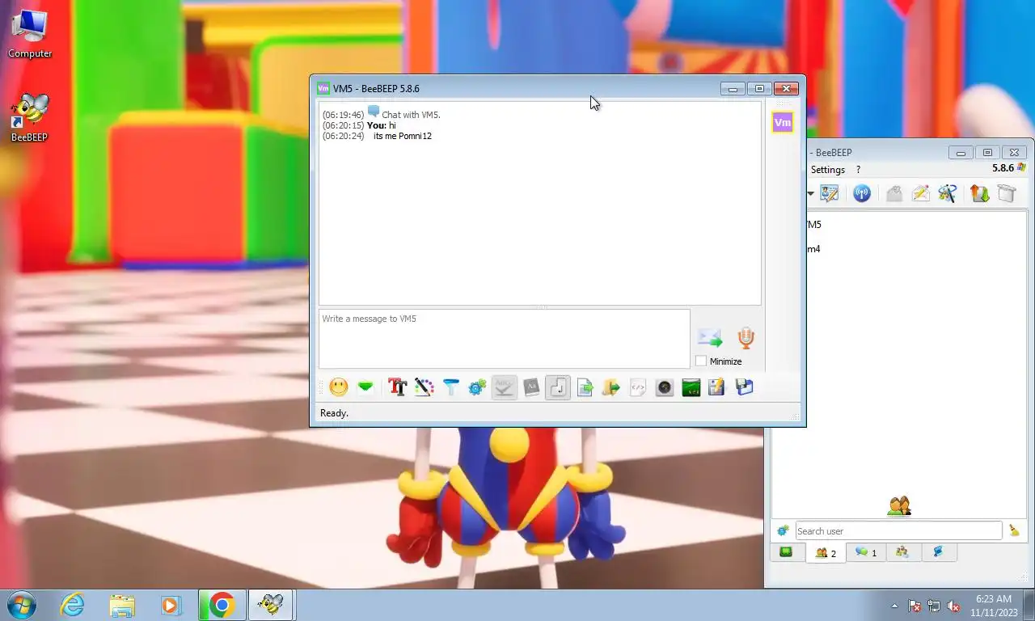
Task: Click the network tray icon
Action: [934, 606]
